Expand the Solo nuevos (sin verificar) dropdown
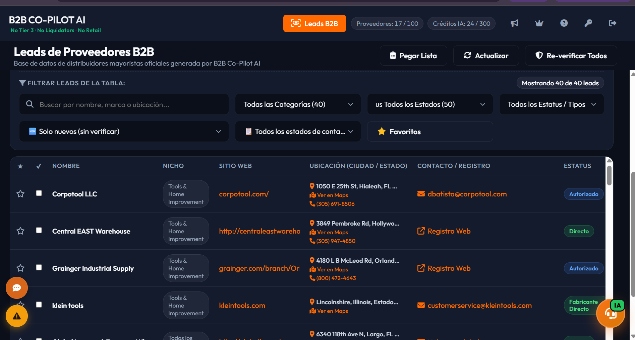The height and width of the screenshot is (340, 635). tap(124, 131)
